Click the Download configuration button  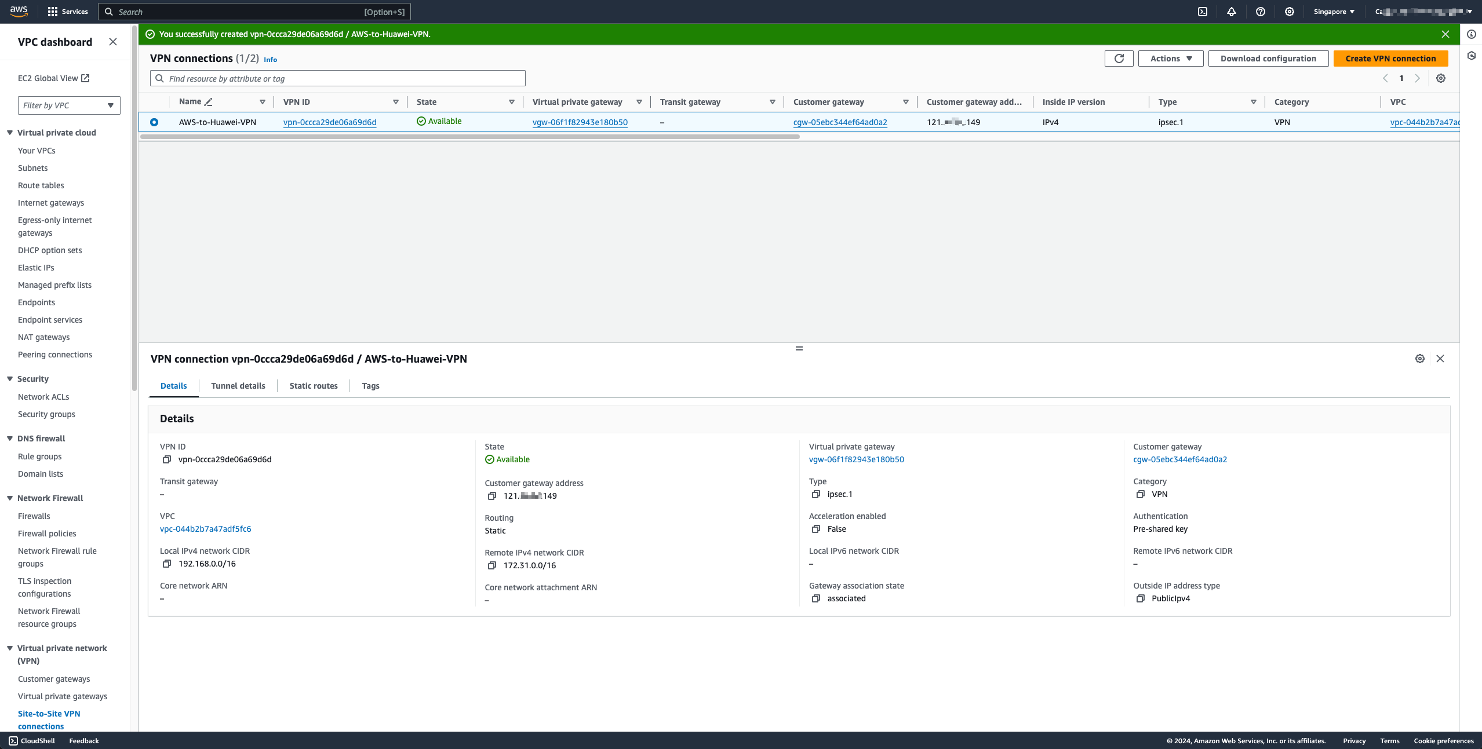(x=1268, y=59)
